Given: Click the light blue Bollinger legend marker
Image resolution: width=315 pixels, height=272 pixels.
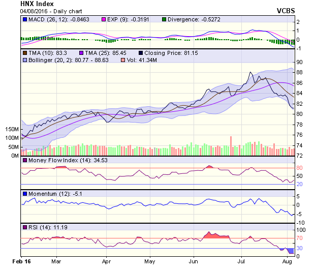Looking at the screenshot, I should click(x=25, y=60).
